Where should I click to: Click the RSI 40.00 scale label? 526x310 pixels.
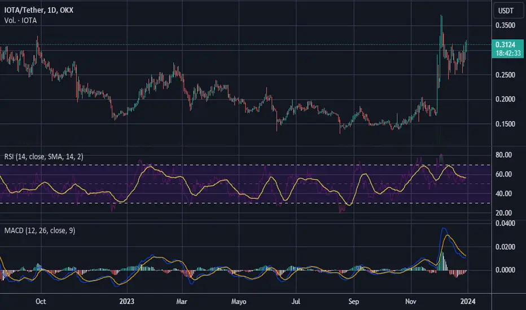click(x=503, y=194)
